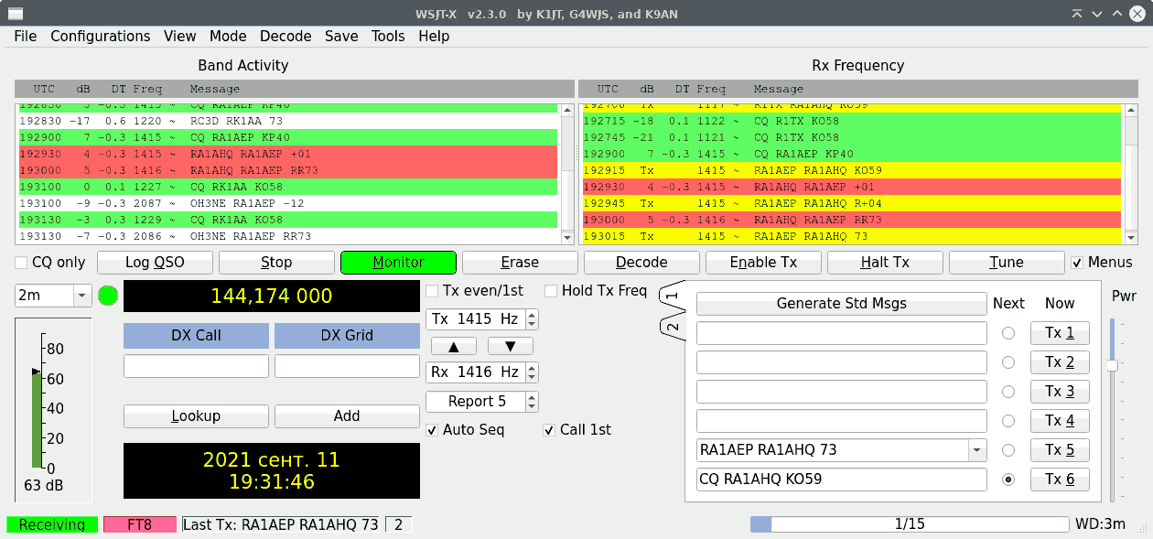Select the Next radio button for Tx 4
Image resolution: width=1153 pixels, height=539 pixels.
pos(1008,421)
